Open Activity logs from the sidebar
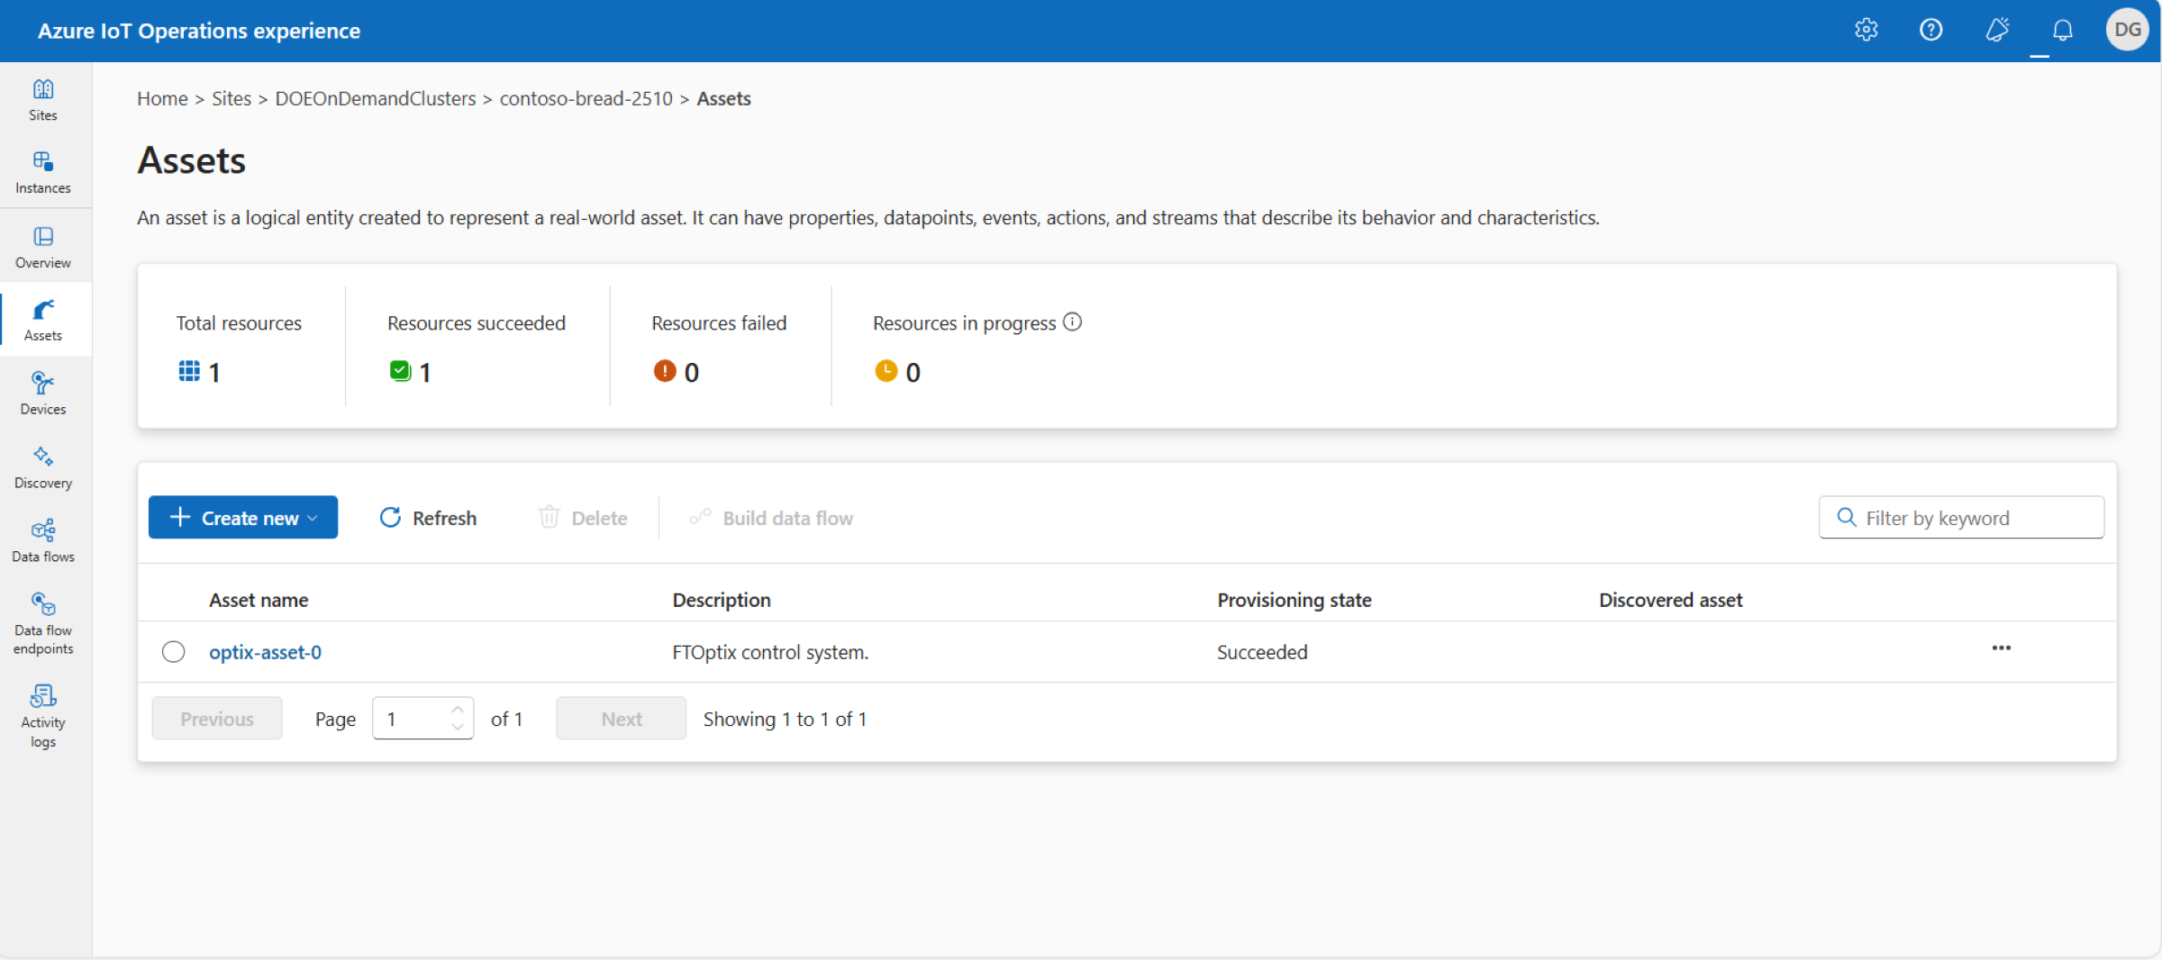 [x=43, y=717]
